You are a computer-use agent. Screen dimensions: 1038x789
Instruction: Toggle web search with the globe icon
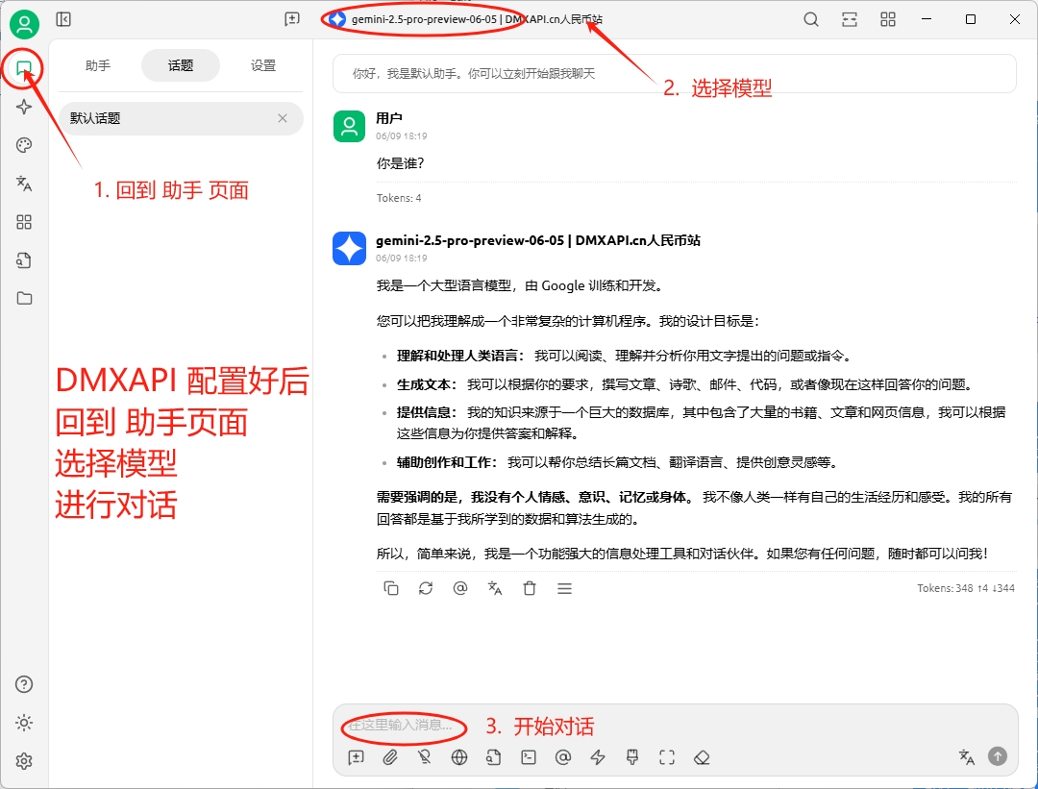[x=459, y=757]
